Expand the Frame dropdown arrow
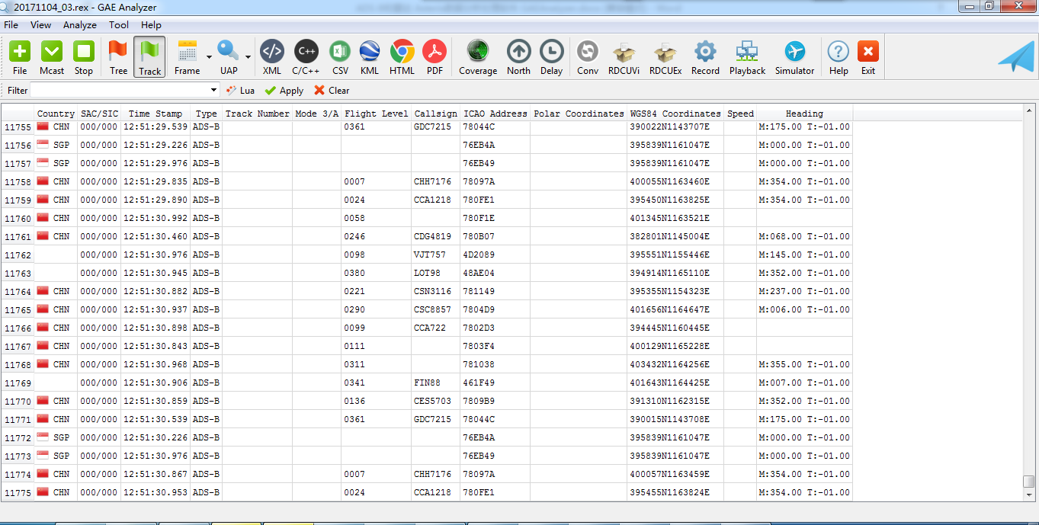Screen dimensions: 1039x525 pyautogui.click(x=209, y=57)
